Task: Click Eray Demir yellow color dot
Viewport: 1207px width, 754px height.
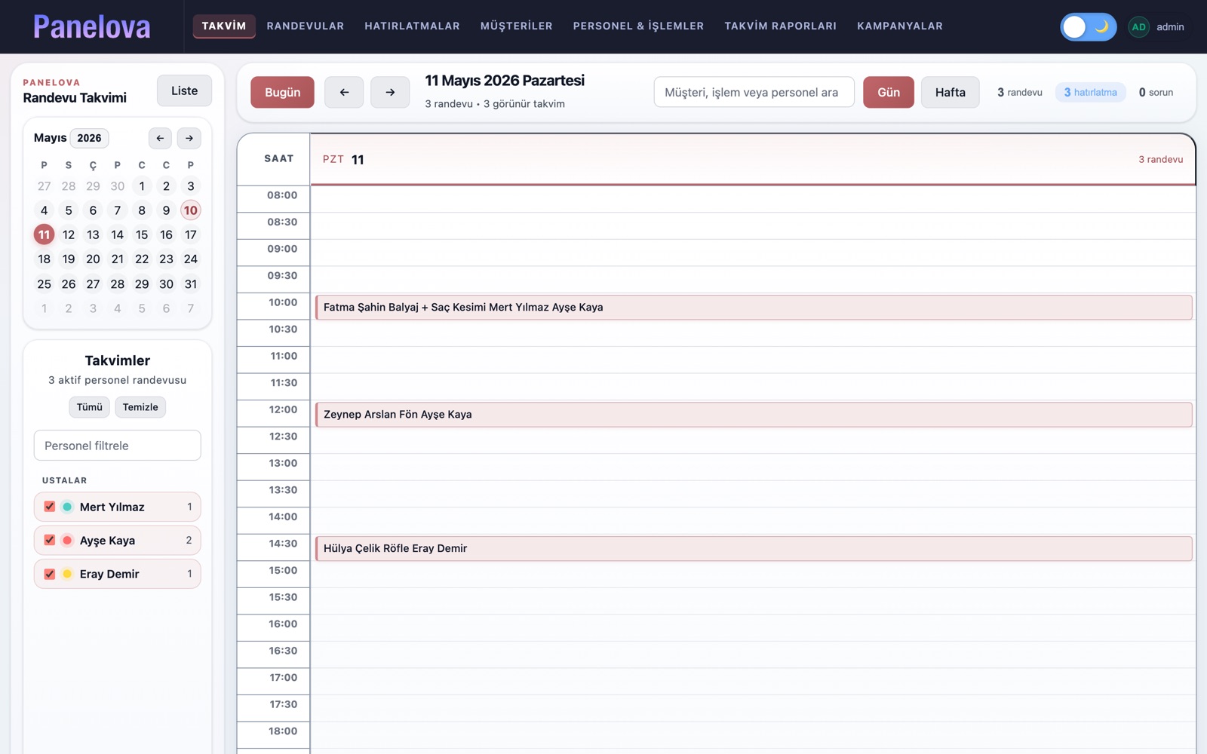Action: 67,574
